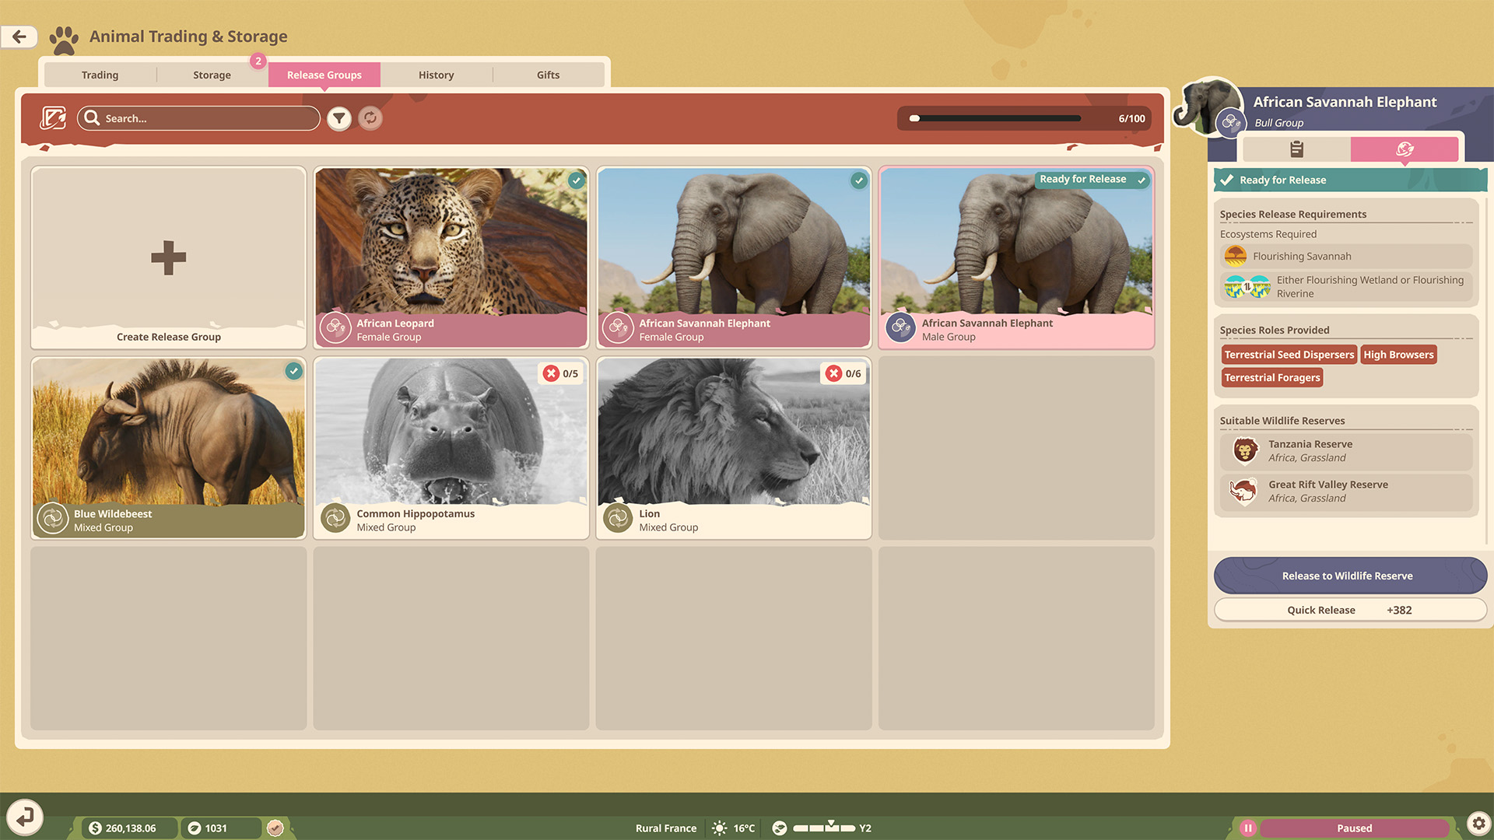Viewport: 1494px width, 840px height.
Task: Click the Terrestrial Foragers role tag
Action: [1272, 378]
